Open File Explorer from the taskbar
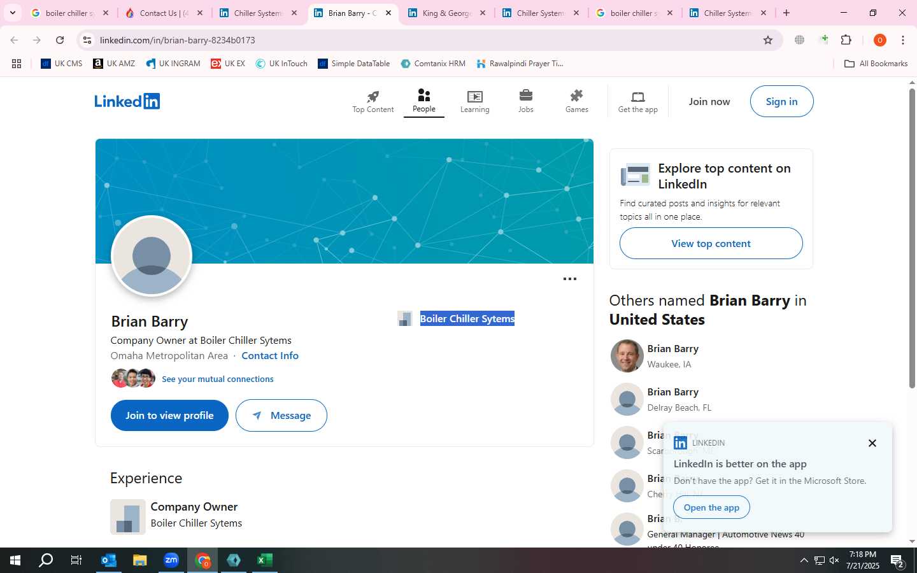This screenshot has width=917, height=573. [x=140, y=560]
